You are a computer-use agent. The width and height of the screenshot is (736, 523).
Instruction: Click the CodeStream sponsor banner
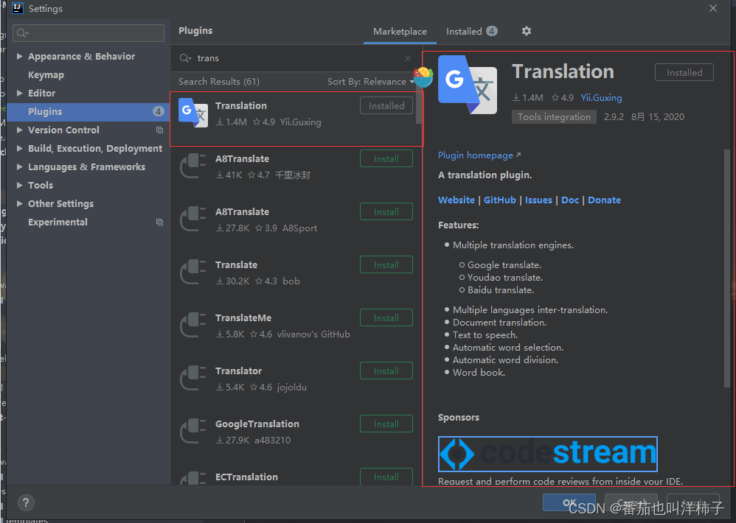[547, 454]
